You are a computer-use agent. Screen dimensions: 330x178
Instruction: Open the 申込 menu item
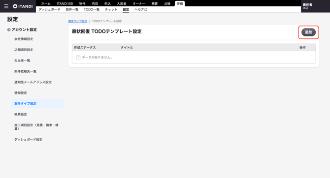coord(107,3)
